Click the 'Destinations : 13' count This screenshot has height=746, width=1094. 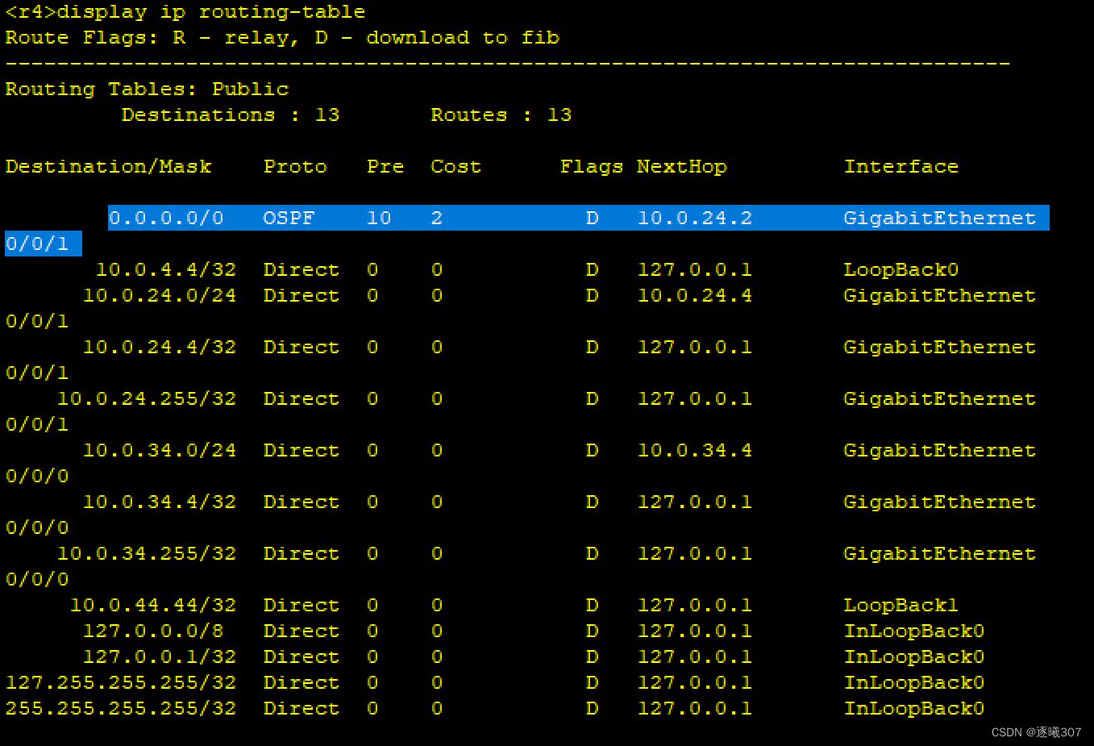pyautogui.click(x=231, y=115)
